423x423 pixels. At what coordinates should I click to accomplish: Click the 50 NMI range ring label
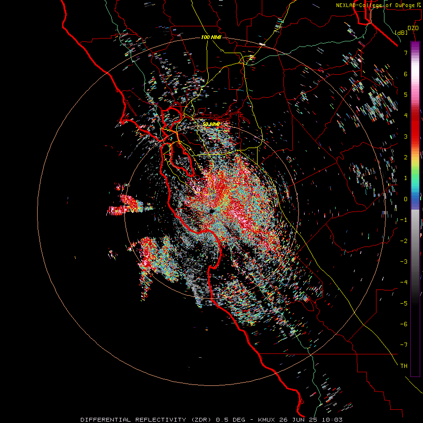[x=211, y=124]
